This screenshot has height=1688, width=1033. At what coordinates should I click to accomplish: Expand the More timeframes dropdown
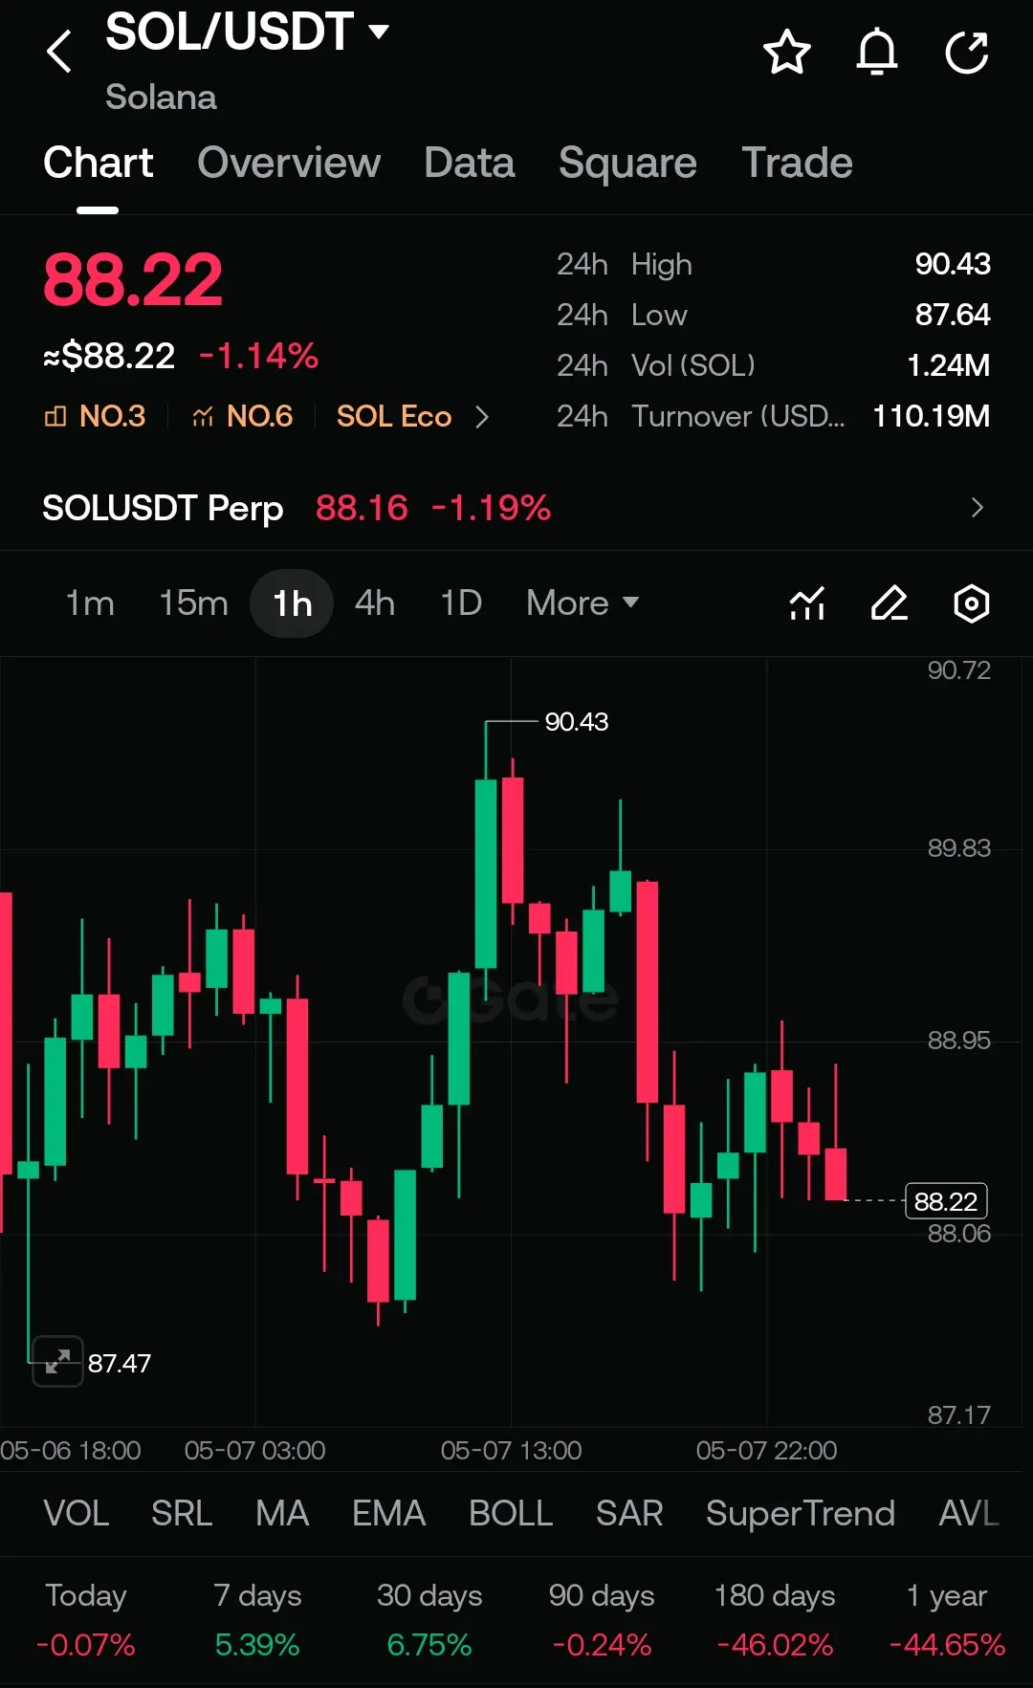582,603
